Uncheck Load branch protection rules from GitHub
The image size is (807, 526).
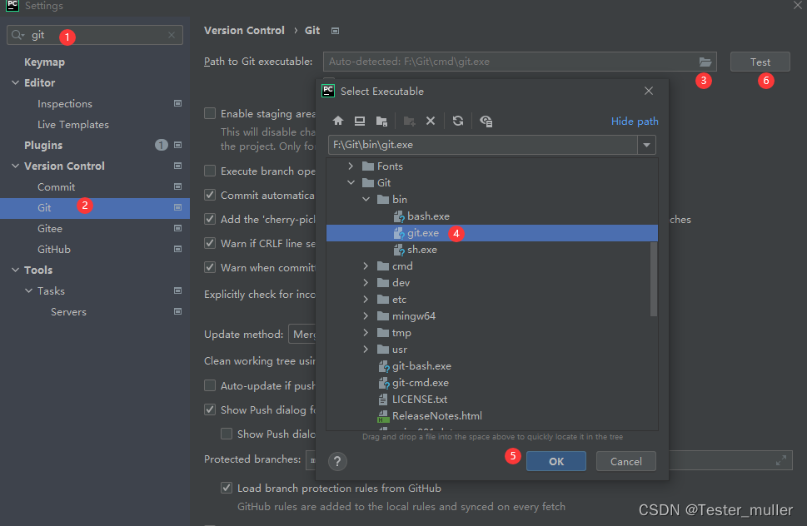tap(227, 488)
